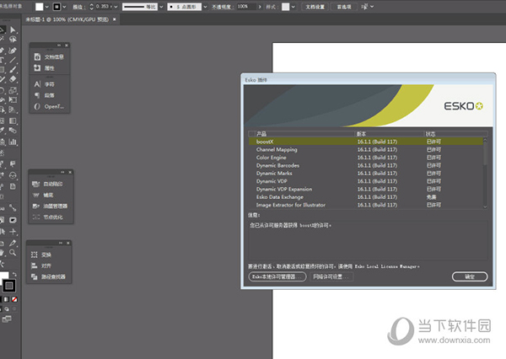Select the Direct Selection arrow tool

point(13,30)
